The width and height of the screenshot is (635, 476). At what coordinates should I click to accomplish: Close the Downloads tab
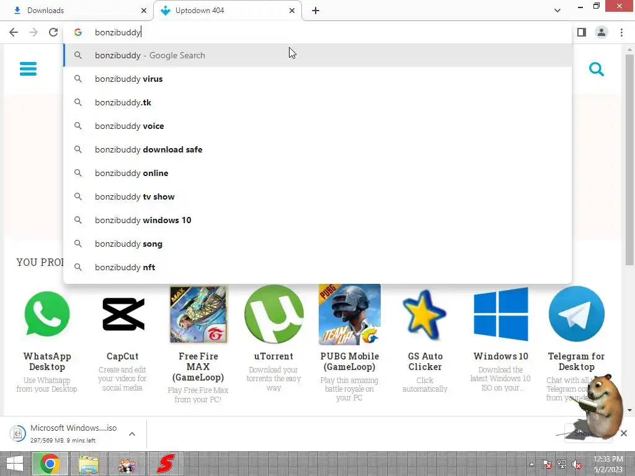(x=144, y=11)
